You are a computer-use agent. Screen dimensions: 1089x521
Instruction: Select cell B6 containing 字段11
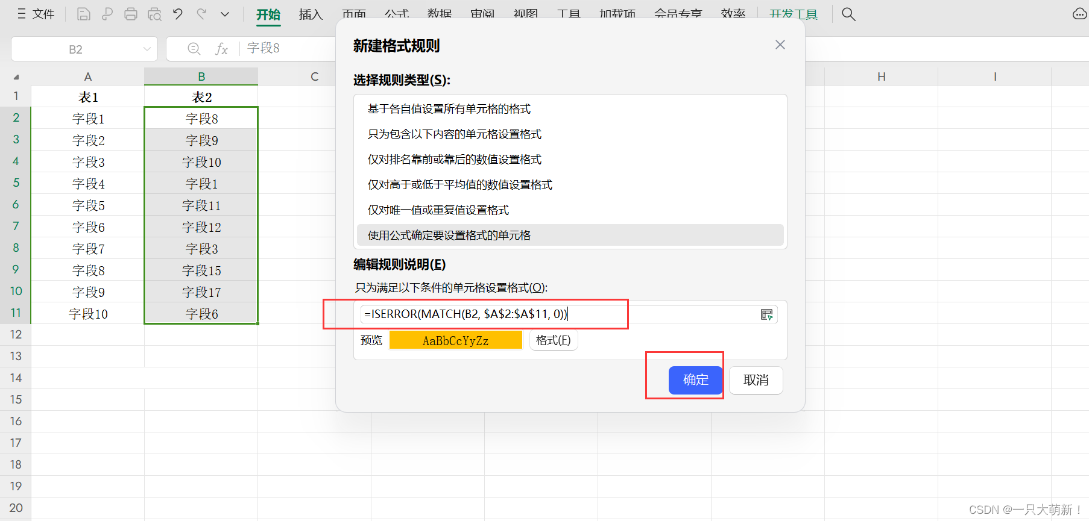click(x=201, y=205)
